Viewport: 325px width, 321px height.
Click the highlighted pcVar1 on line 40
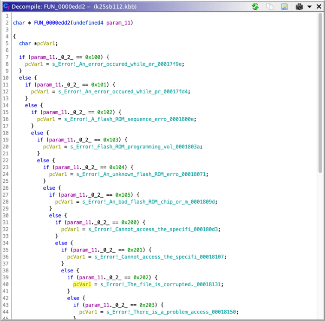click(82, 284)
